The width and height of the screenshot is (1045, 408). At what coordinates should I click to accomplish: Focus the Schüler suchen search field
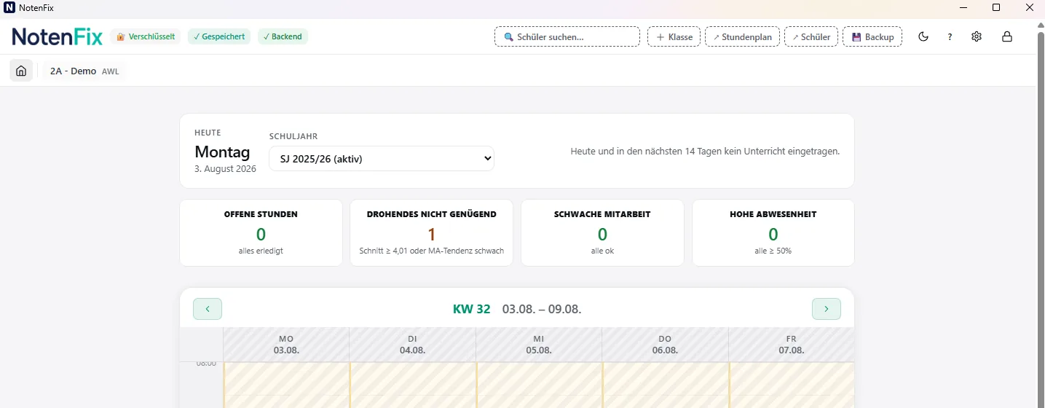567,36
